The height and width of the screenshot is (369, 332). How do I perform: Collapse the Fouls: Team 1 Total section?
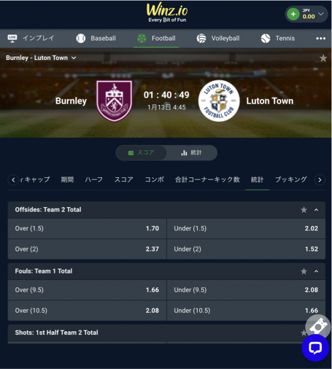pos(317,271)
